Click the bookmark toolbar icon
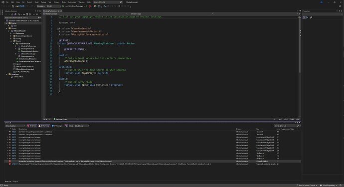 coord(119,6)
